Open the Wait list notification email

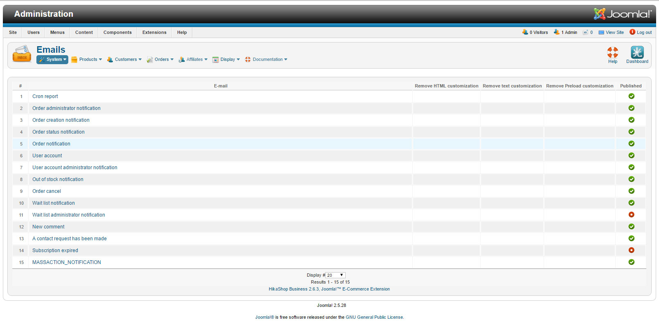tap(54, 203)
